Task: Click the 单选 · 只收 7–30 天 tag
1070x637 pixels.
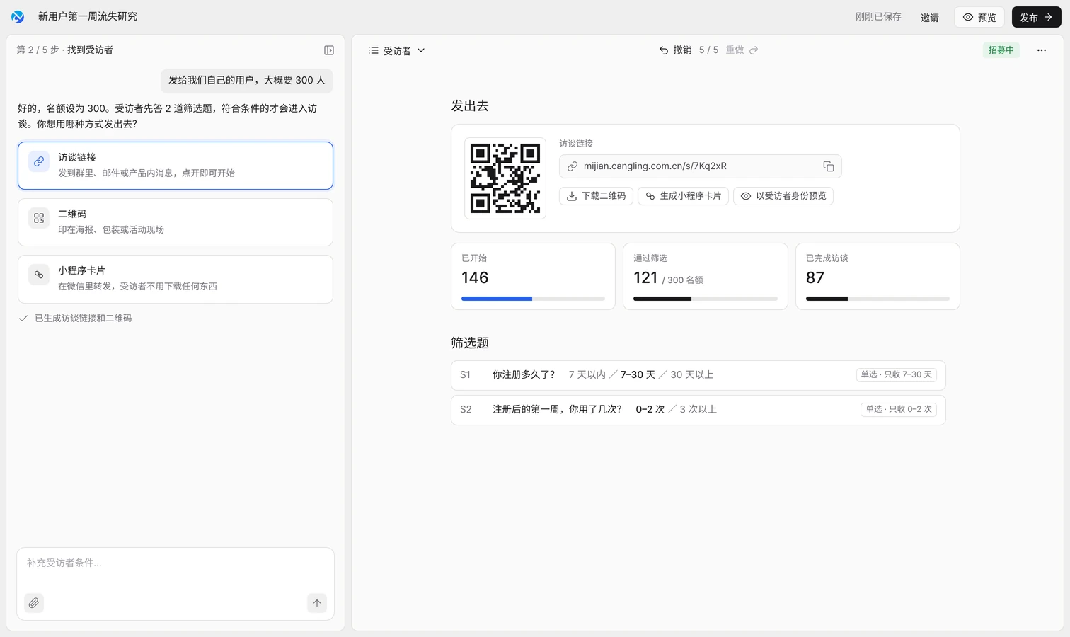Action: point(897,374)
